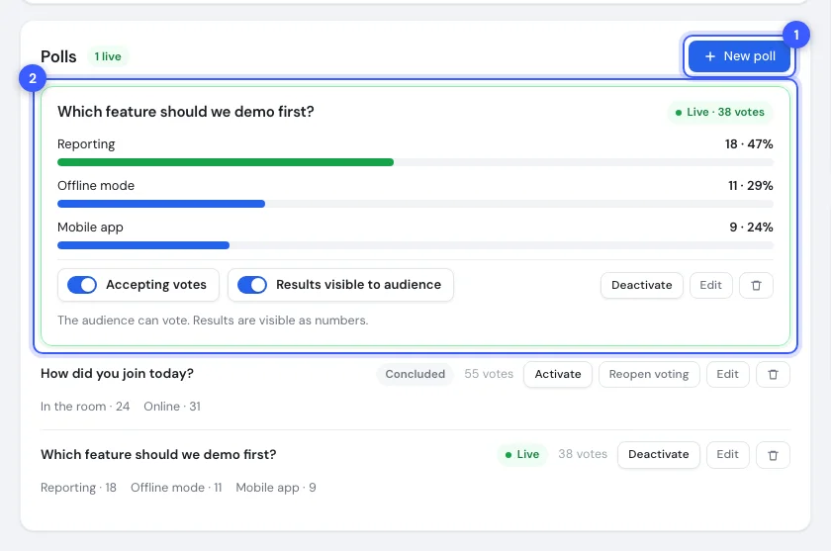Edit the live poll card
831x551 pixels.
710,285
